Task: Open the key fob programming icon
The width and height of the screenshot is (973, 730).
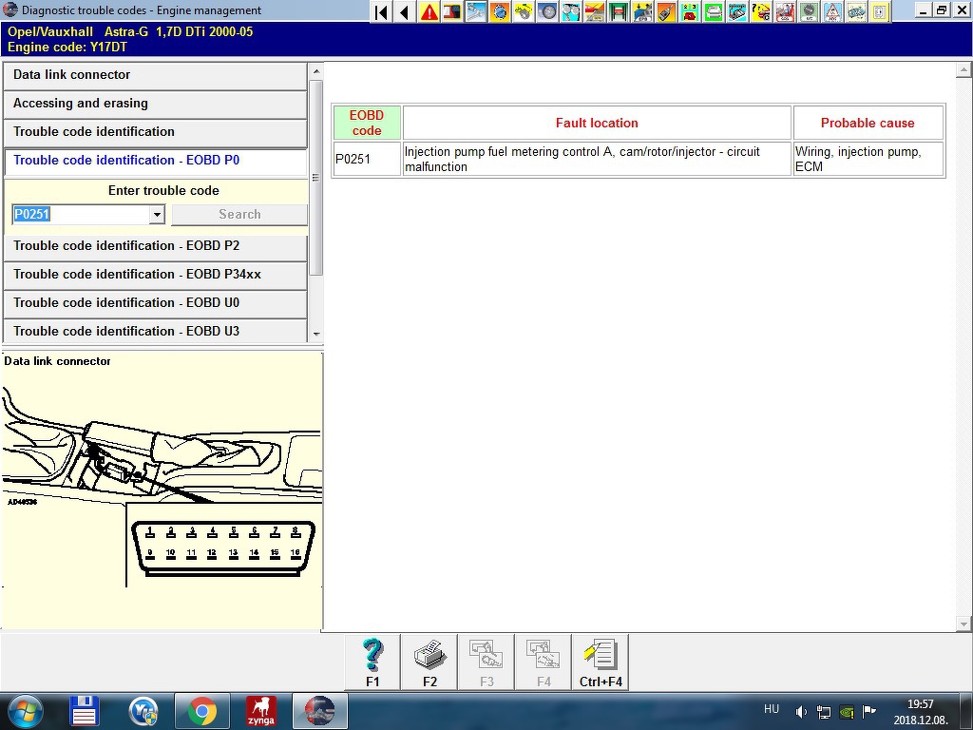Action: (x=666, y=11)
